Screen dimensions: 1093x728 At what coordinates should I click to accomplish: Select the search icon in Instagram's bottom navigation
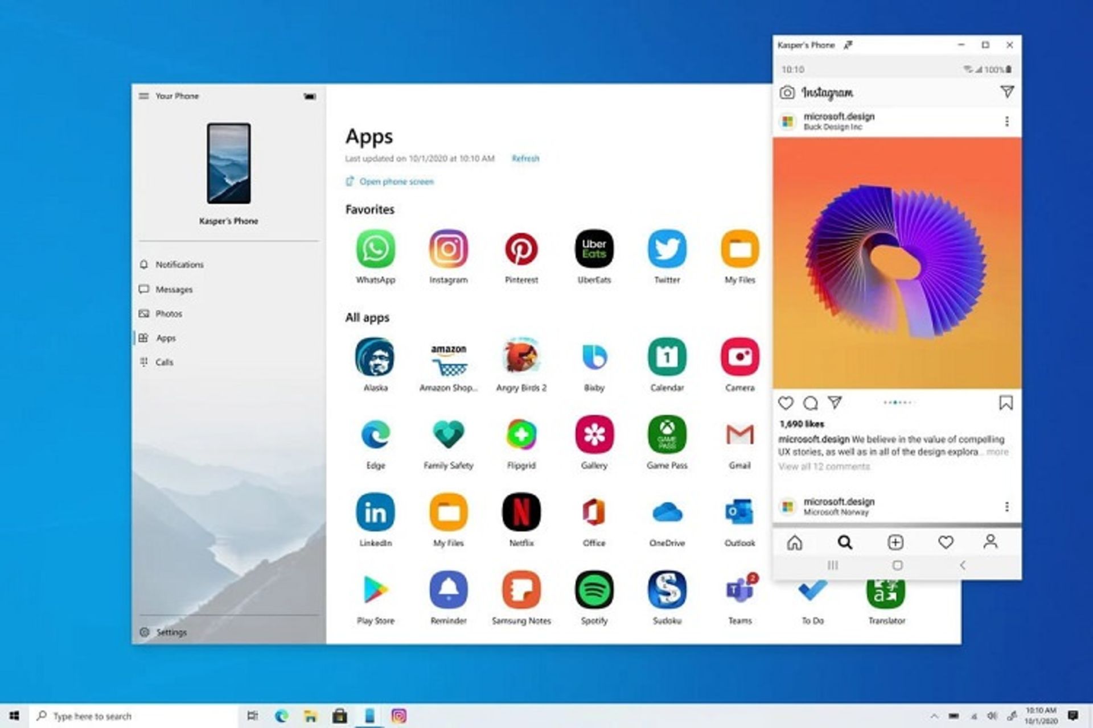click(845, 542)
